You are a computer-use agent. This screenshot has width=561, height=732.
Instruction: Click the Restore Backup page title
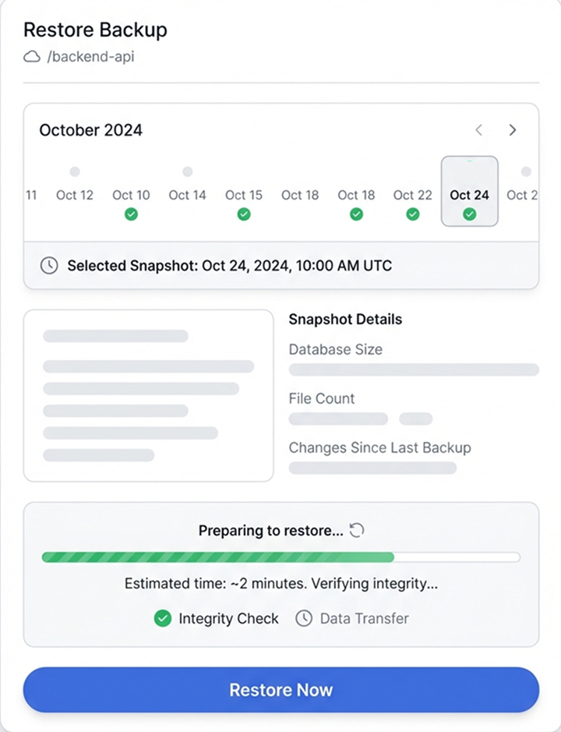tap(96, 30)
